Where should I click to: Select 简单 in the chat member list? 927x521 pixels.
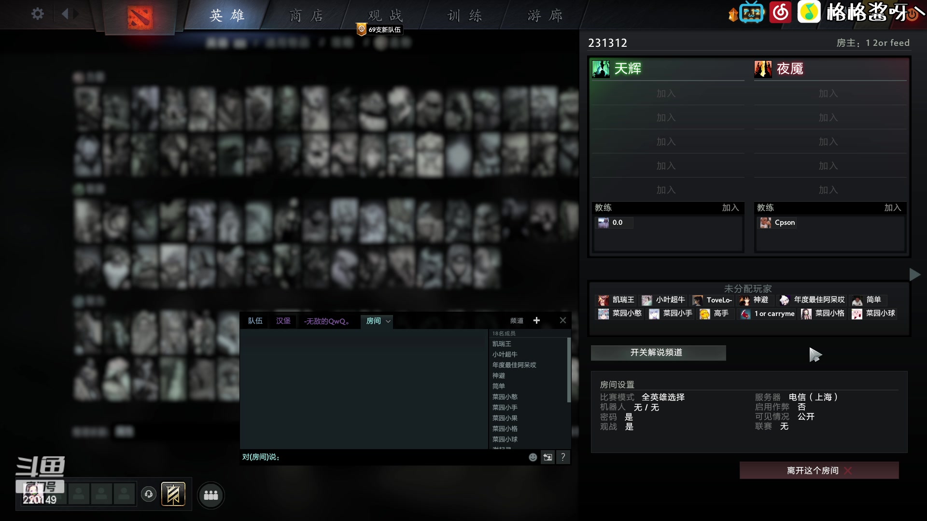(x=499, y=386)
